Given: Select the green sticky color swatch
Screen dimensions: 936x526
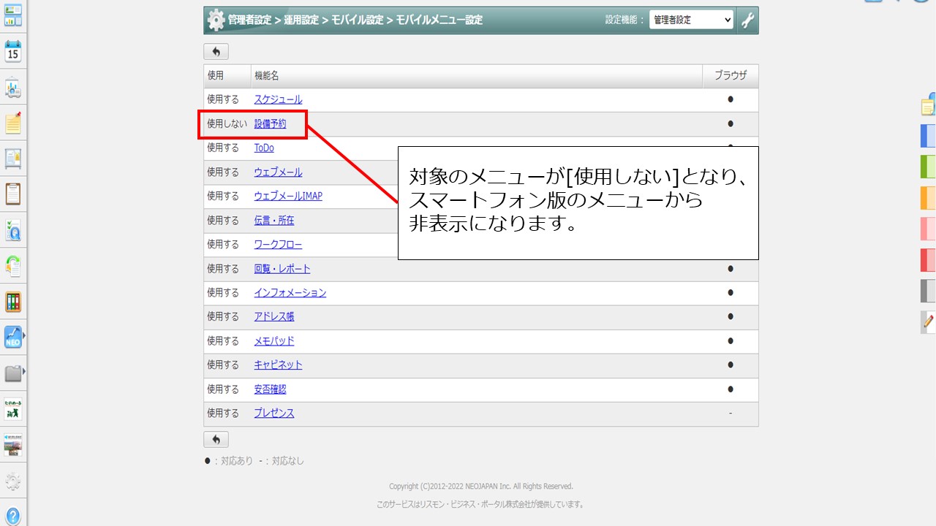Looking at the screenshot, I should 928,167.
